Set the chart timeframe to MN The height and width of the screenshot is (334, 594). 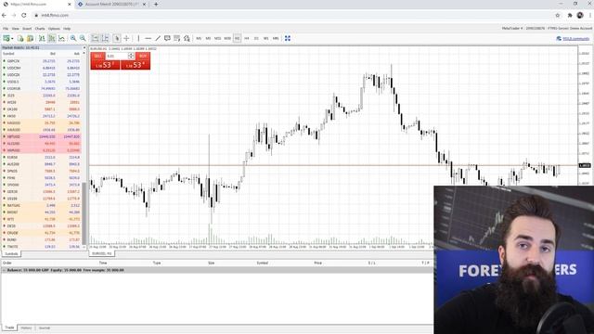(276, 38)
